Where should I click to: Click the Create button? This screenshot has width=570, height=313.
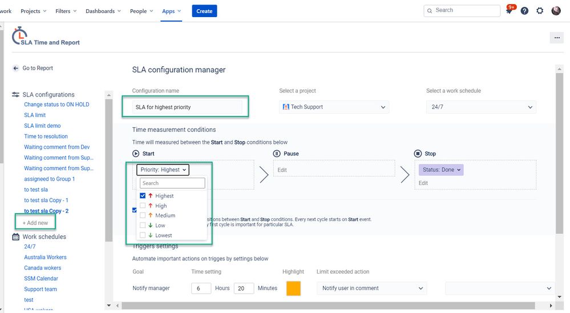point(204,11)
